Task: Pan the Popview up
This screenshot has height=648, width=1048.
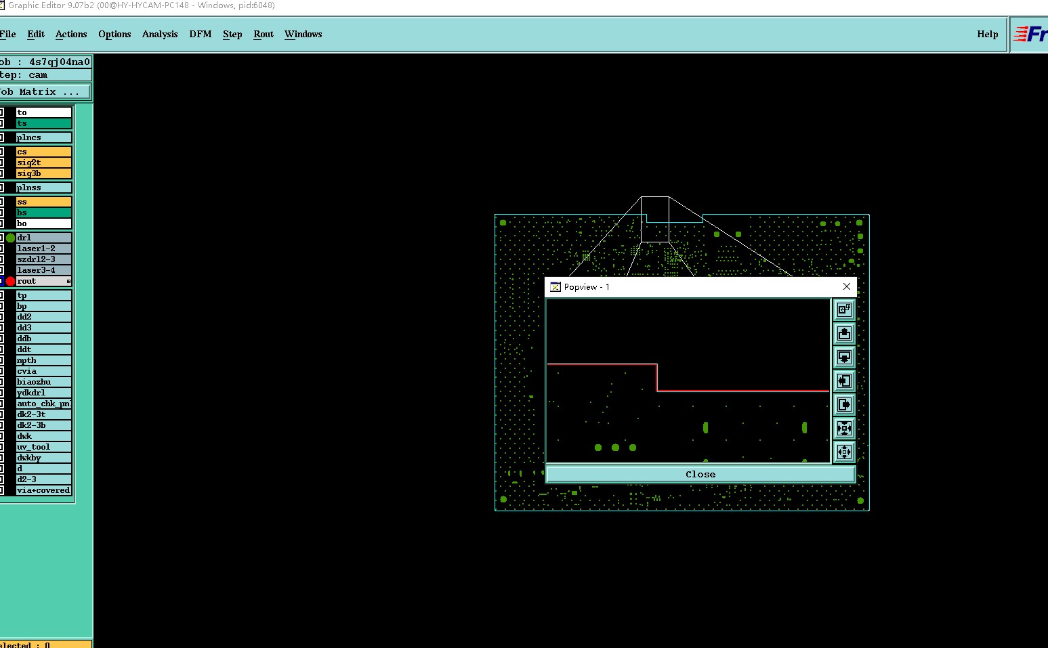Action: pos(844,333)
